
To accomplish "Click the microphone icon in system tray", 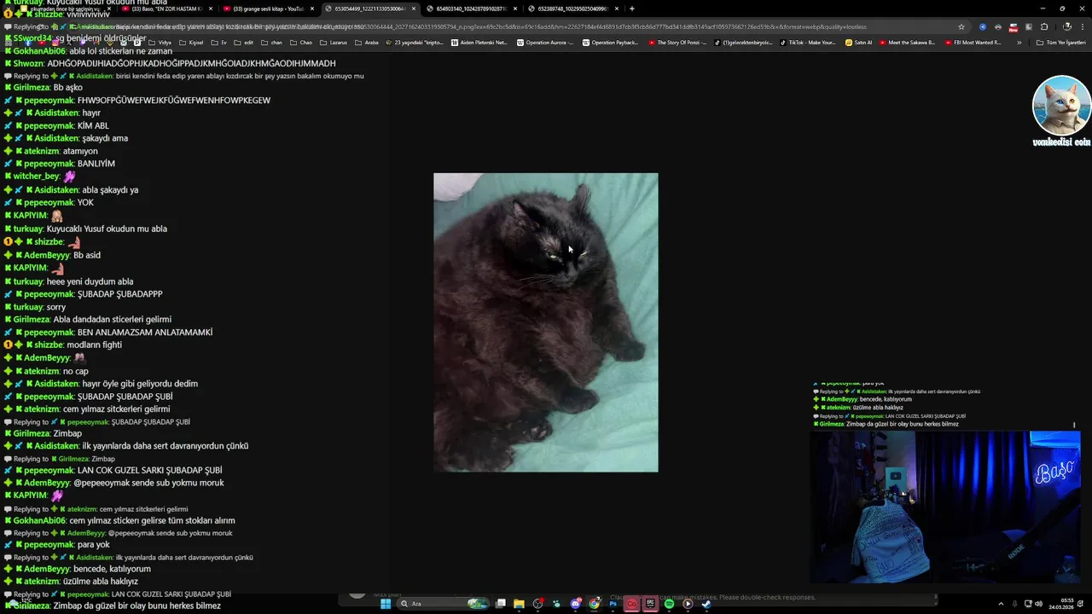I will point(1015,604).
